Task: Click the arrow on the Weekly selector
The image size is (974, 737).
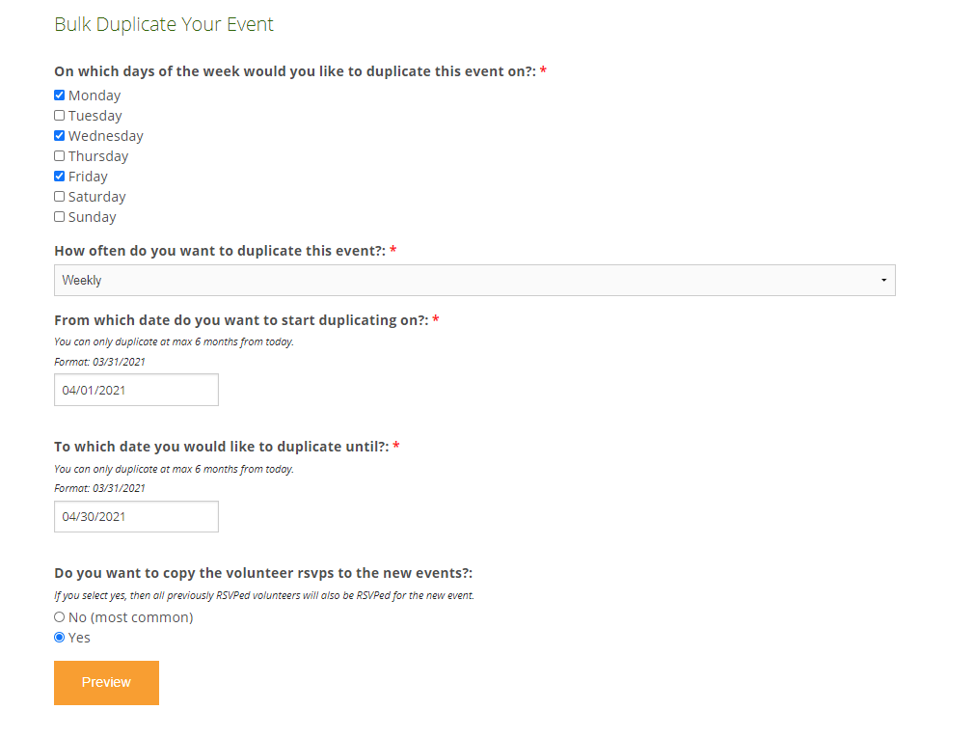Action: pyautogui.click(x=883, y=281)
